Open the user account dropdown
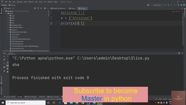This screenshot has height=105, width=186. [149, 5]
